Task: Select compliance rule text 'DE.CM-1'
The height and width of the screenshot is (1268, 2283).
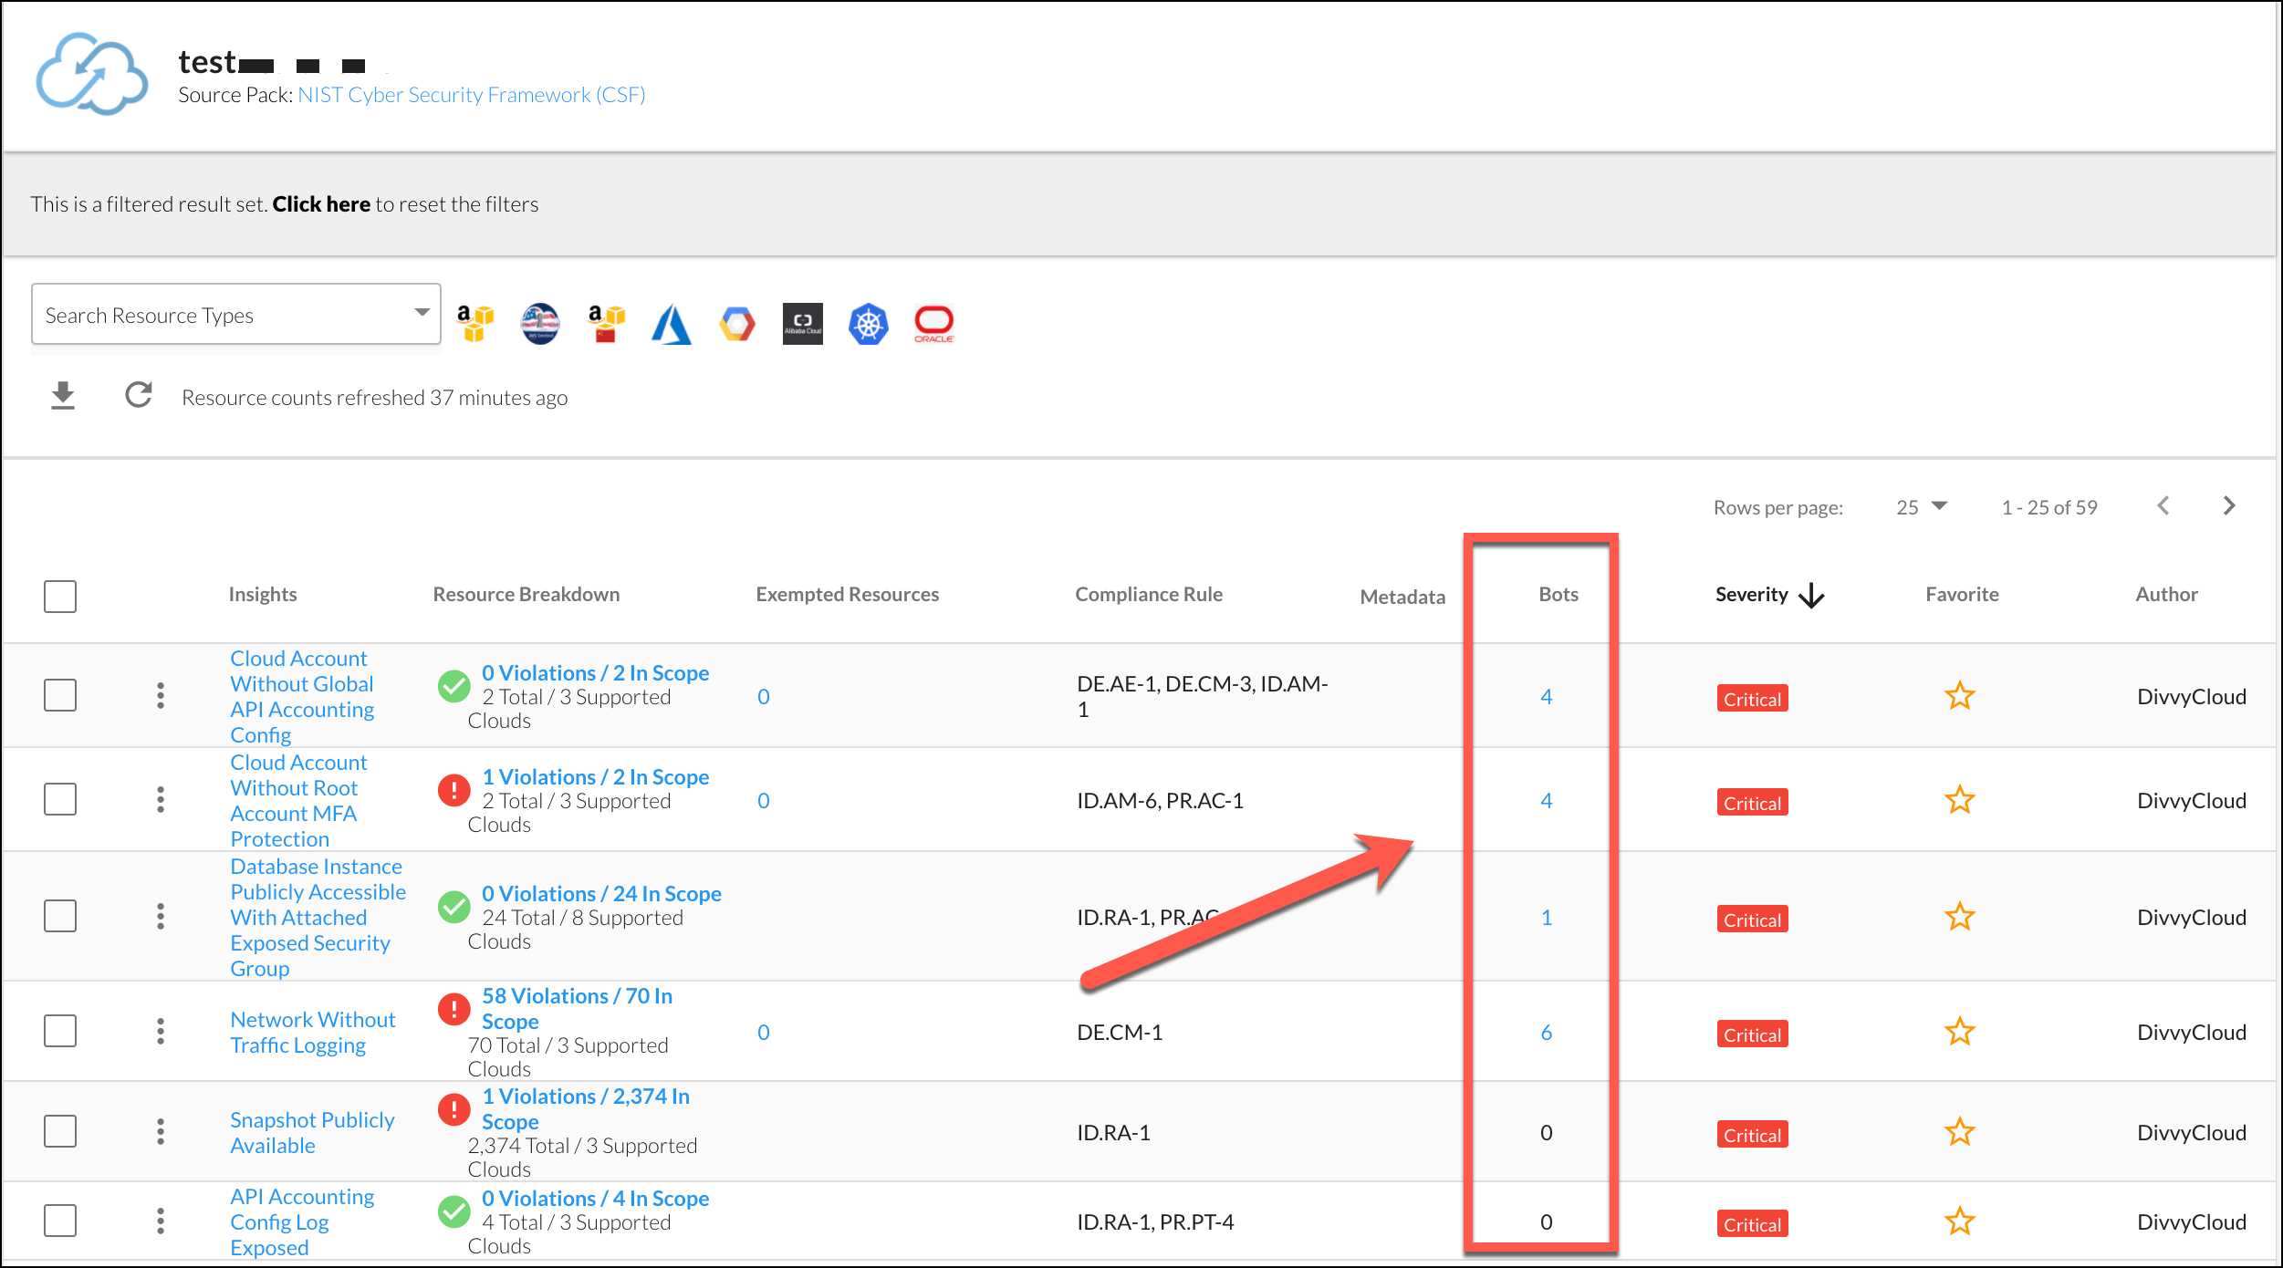Action: (x=1120, y=1033)
